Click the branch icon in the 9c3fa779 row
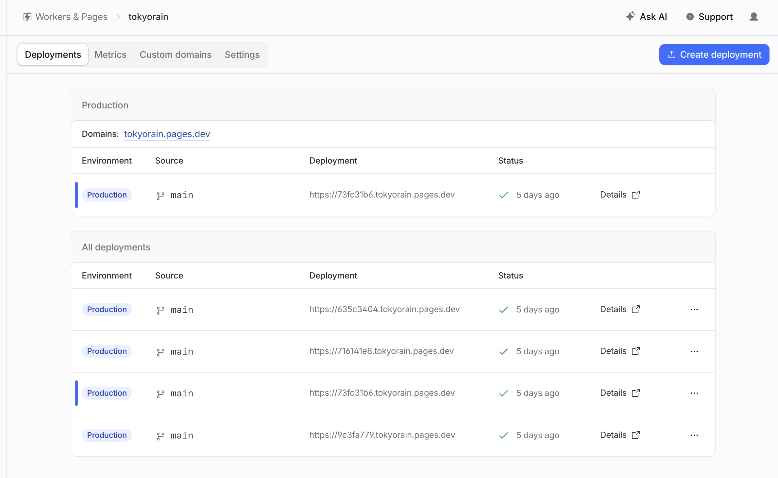 160,436
